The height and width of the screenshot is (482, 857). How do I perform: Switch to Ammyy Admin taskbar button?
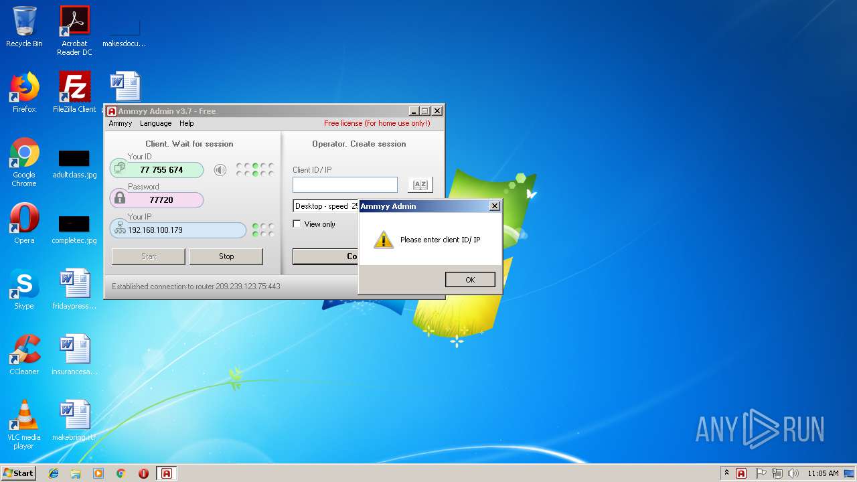tap(167, 473)
